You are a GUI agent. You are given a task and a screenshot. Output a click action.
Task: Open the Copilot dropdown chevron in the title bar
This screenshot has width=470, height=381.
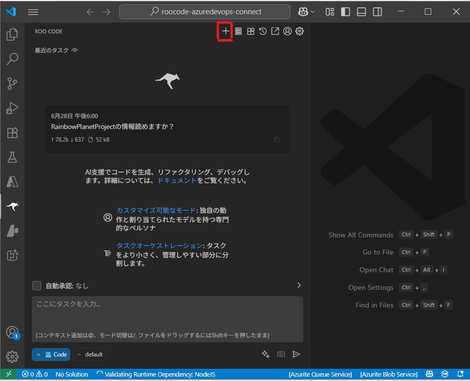(313, 12)
